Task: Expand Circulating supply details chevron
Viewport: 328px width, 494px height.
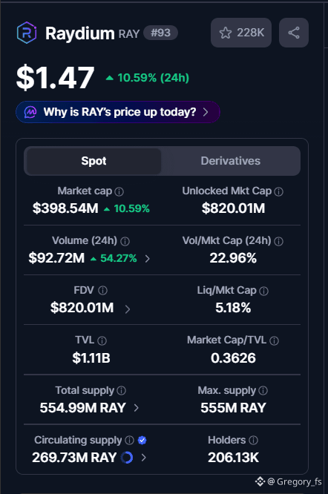Action: coord(143,458)
